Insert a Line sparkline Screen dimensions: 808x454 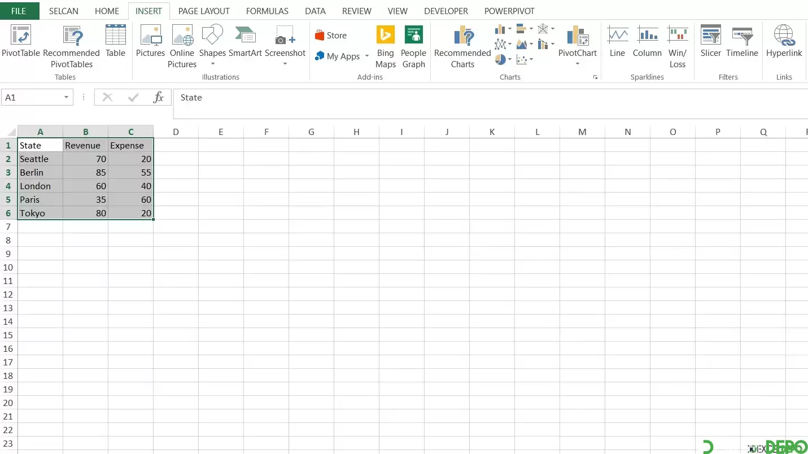[x=617, y=41]
